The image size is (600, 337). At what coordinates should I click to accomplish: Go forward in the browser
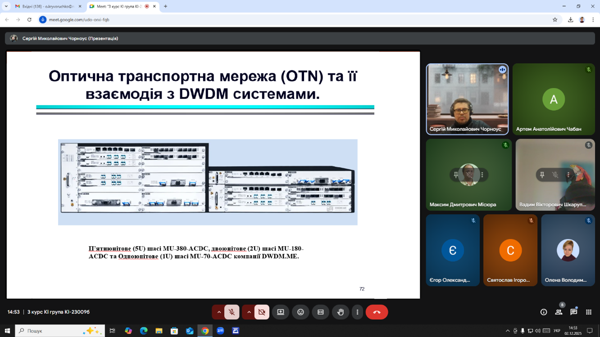click(18, 20)
